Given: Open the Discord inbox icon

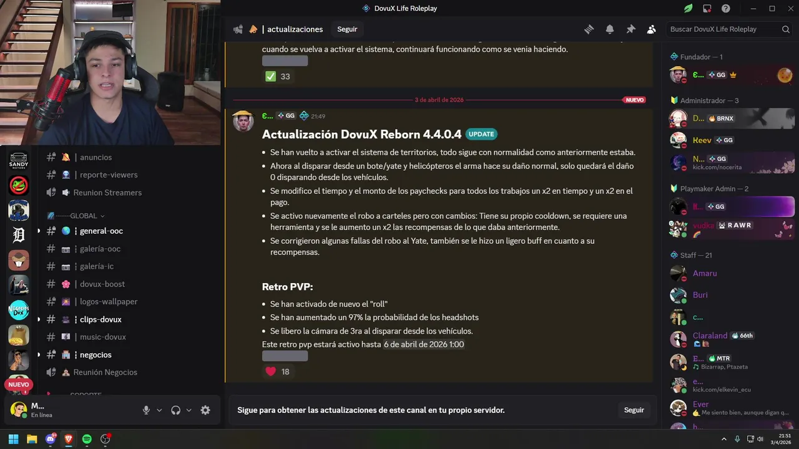Looking at the screenshot, I should [x=707, y=9].
